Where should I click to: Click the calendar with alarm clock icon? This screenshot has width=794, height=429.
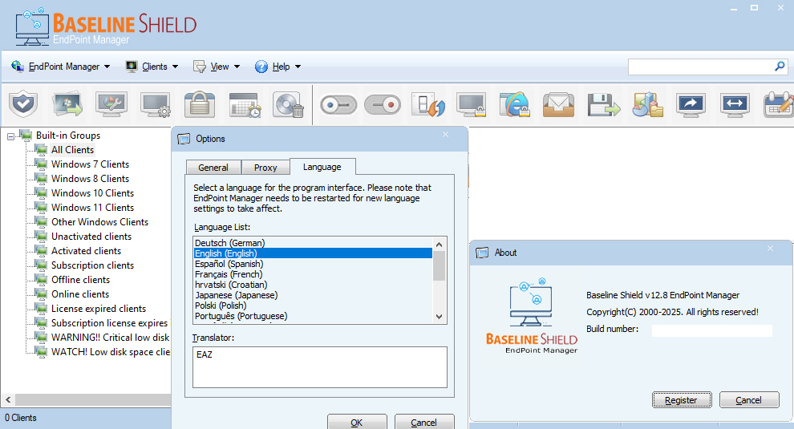click(x=245, y=105)
